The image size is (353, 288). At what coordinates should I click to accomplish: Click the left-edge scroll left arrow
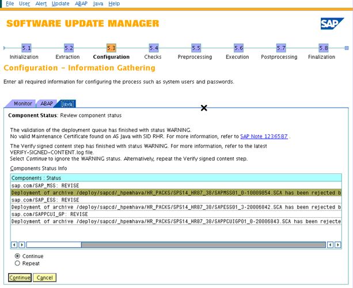click(14, 245)
